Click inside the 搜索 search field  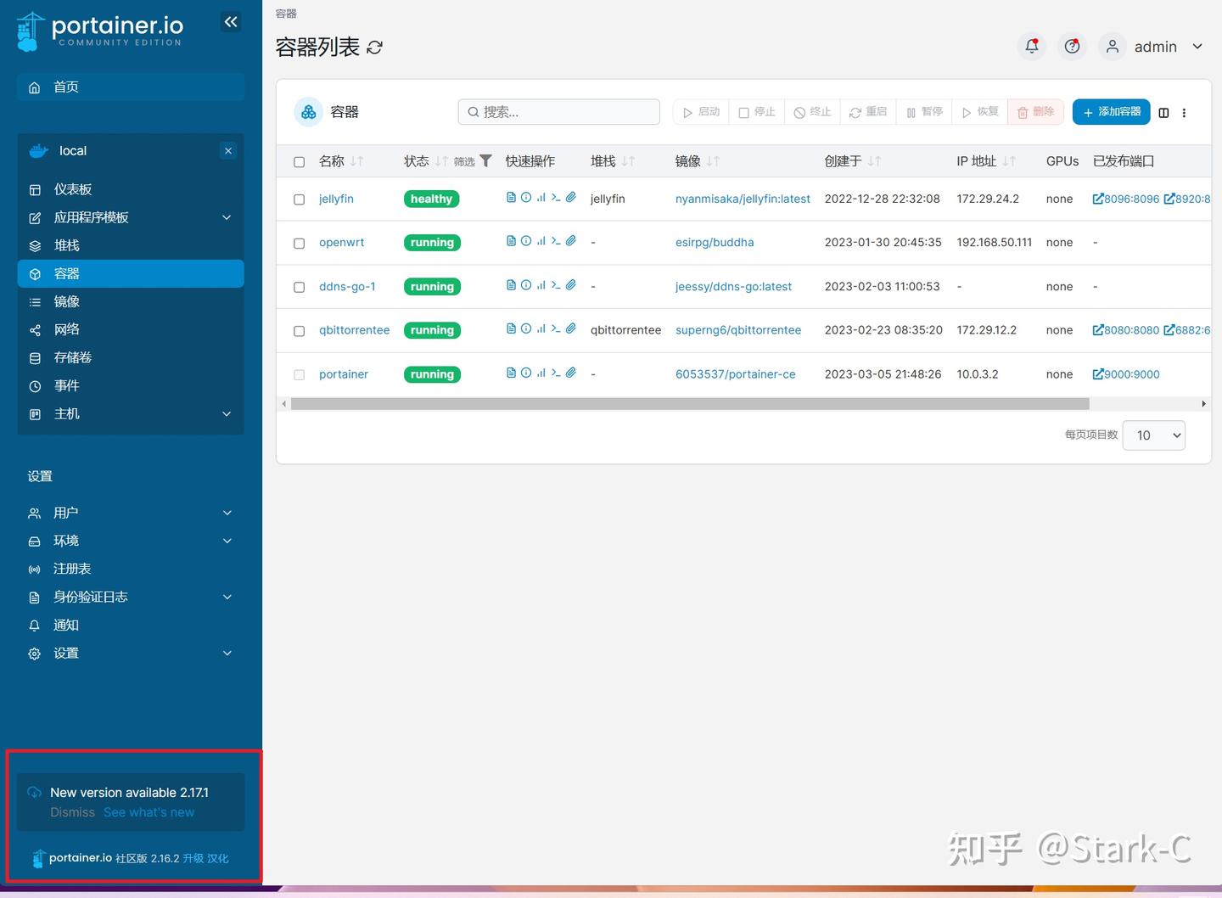tap(558, 111)
